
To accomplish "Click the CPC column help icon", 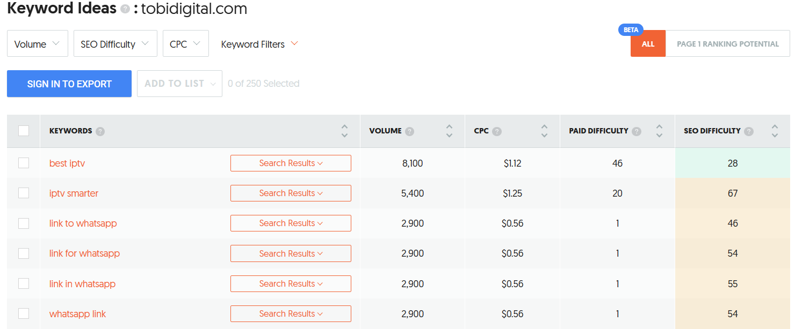I will (497, 131).
